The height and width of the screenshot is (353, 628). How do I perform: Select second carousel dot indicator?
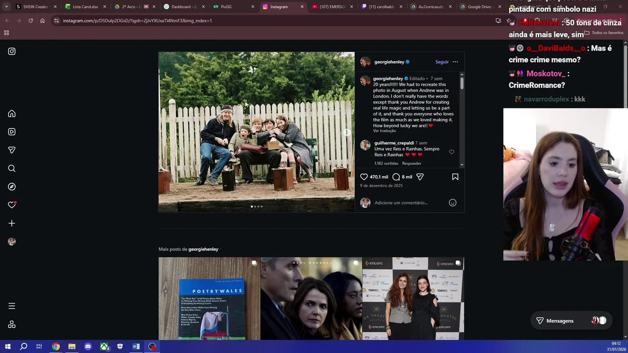coord(255,206)
